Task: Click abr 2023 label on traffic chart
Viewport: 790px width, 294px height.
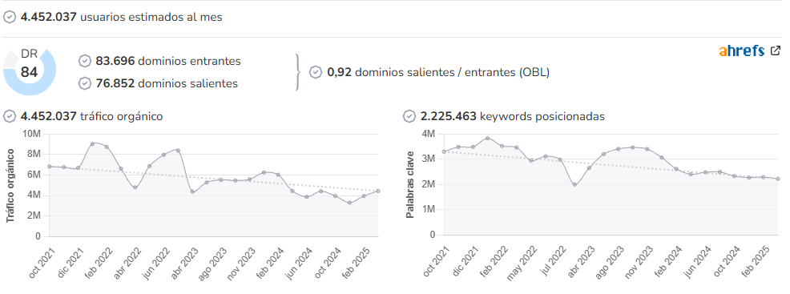Action: [x=184, y=262]
